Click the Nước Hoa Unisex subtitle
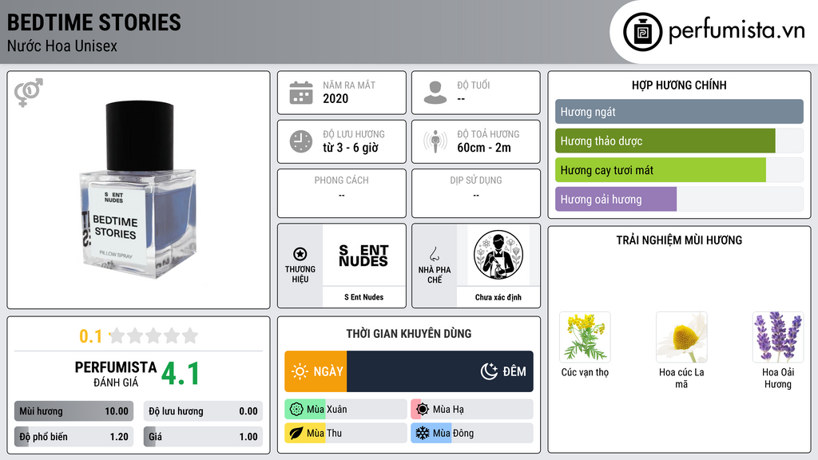Screen dimensions: 818x460 pos(62,46)
